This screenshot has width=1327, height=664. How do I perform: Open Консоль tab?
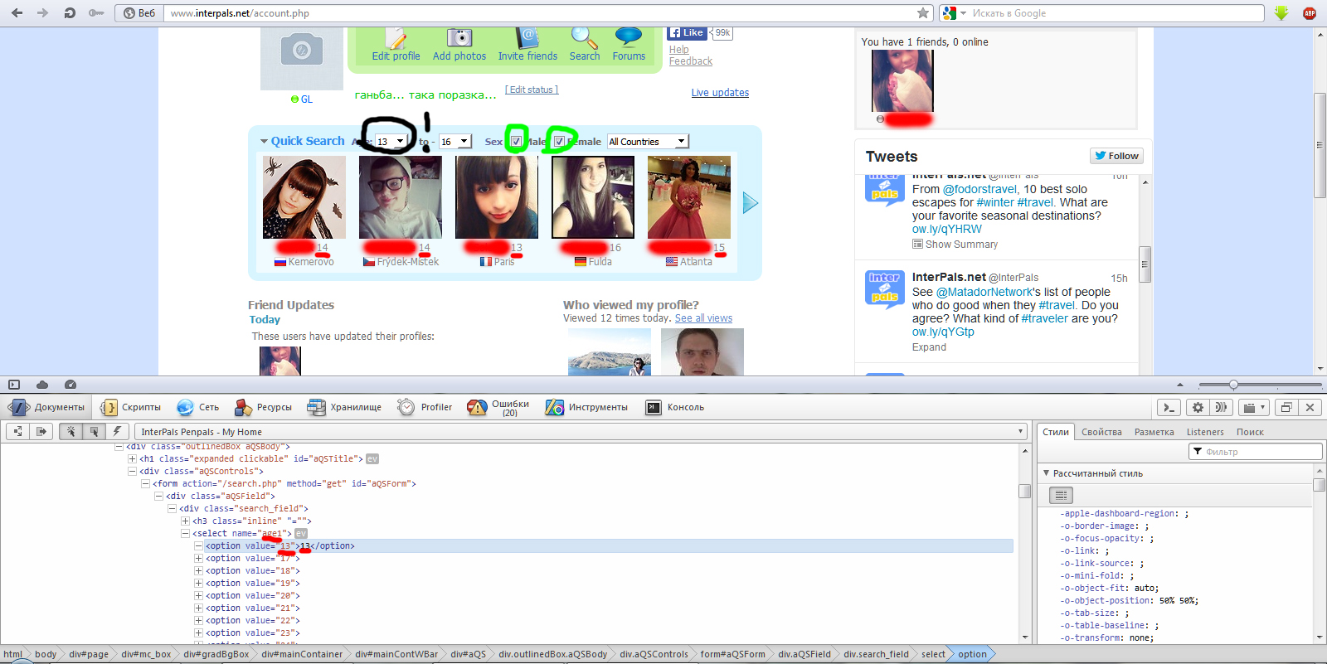(x=675, y=407)
